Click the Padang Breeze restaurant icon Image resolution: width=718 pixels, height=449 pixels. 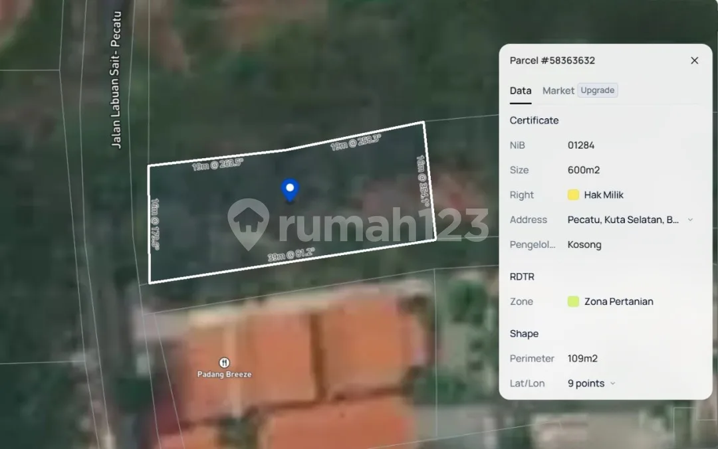(x=224, y=363)
